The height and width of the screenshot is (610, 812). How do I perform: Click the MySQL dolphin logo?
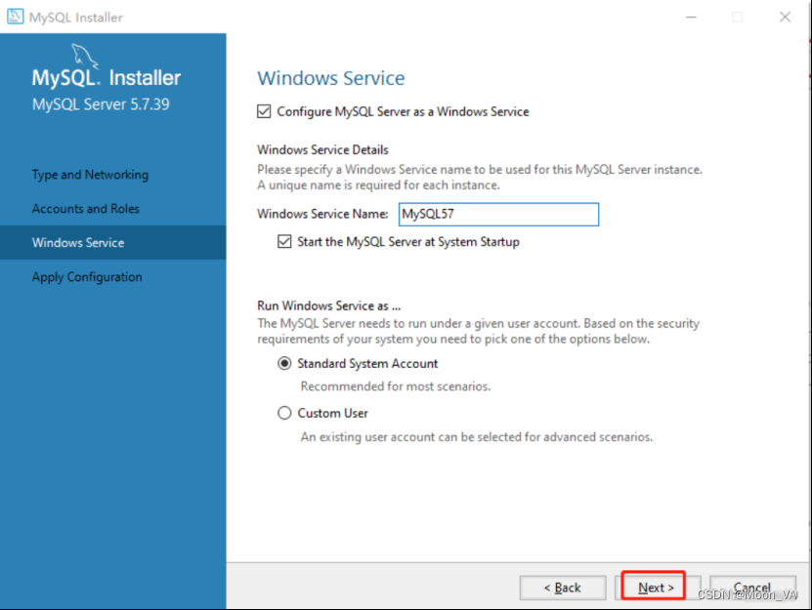pyautogui.click(x=84, y=56)
